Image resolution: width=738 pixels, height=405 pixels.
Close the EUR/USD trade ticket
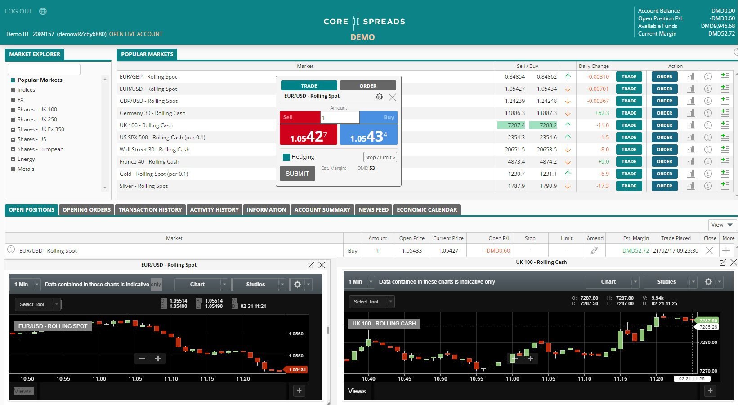point(393,97)
